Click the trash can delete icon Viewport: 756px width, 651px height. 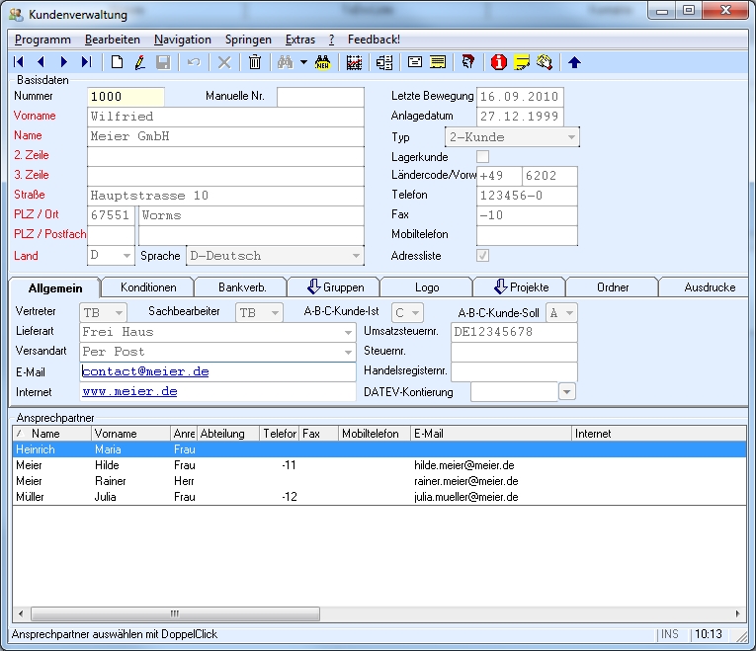[x=255, y=62]
